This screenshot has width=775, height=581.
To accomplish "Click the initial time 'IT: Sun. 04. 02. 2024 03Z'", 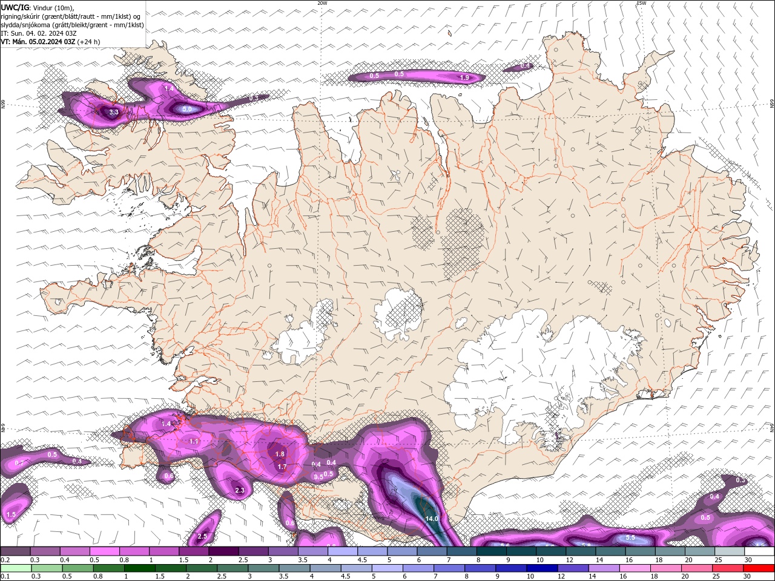I will (x=38, y=33).
